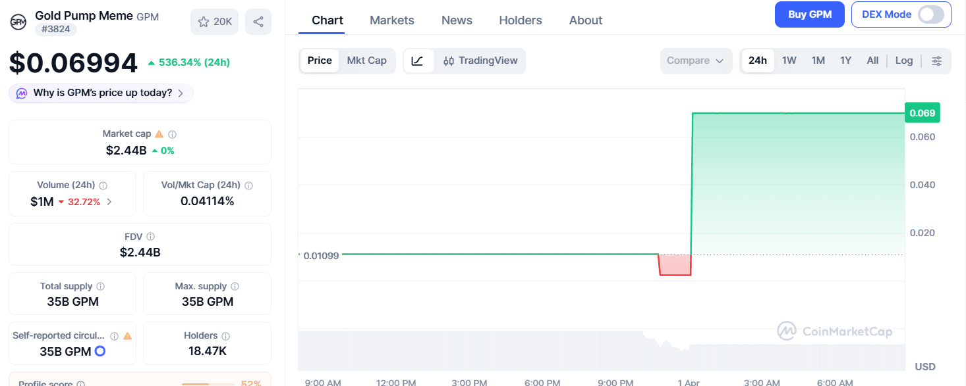Switch chart from Price to Mkt Cap
Screen dimensions: 966x386
pyautogui.click(x=367, y=60)
